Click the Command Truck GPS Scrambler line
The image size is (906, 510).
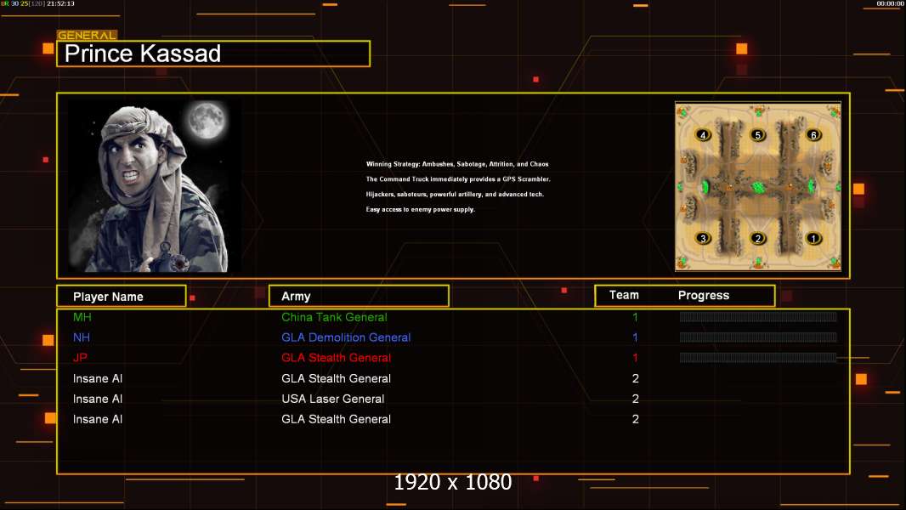(458, 179)
